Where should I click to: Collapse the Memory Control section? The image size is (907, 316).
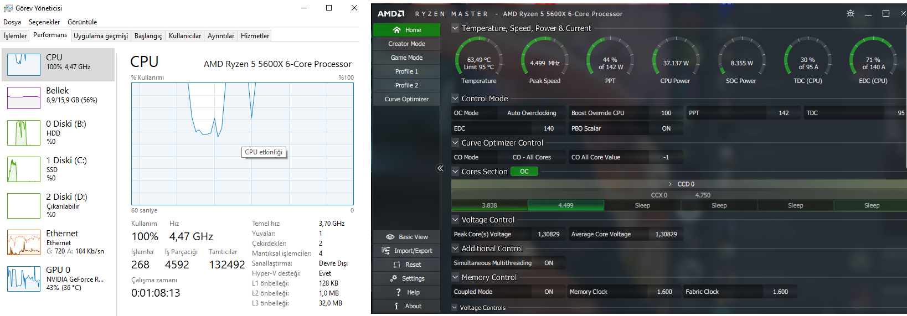(455, 277)
